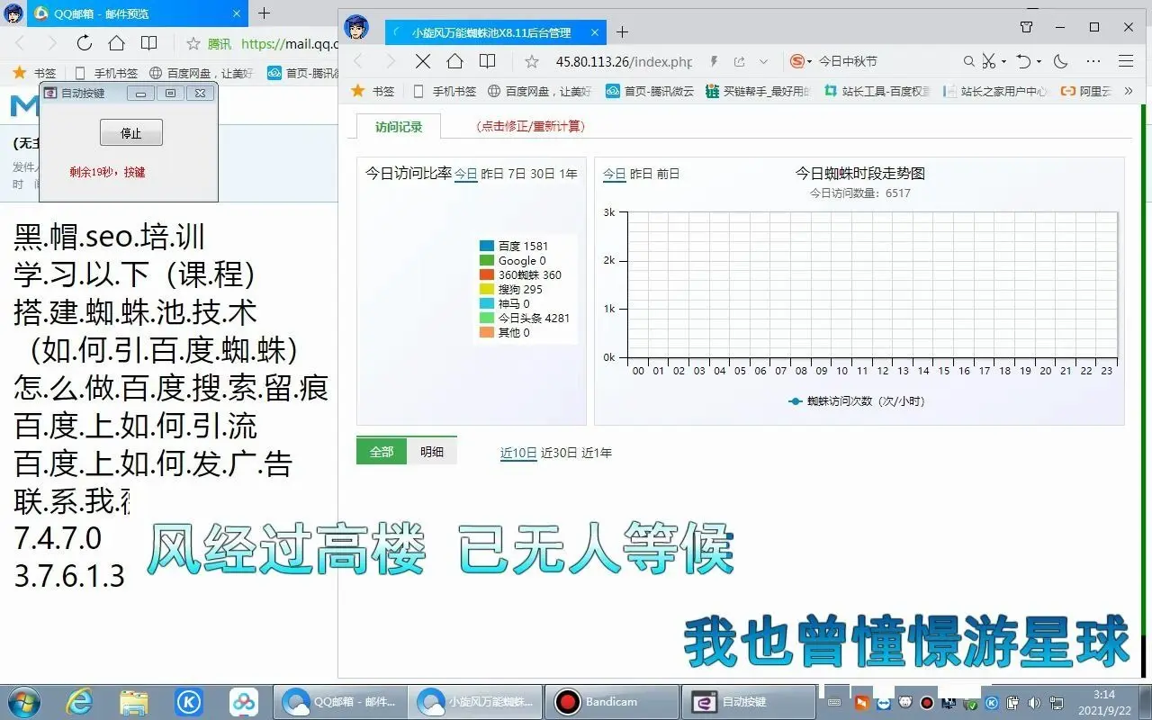Switch to Bandicam taskbar button
The height and width of the screenshot is (720, 1152).
point(614,701)
